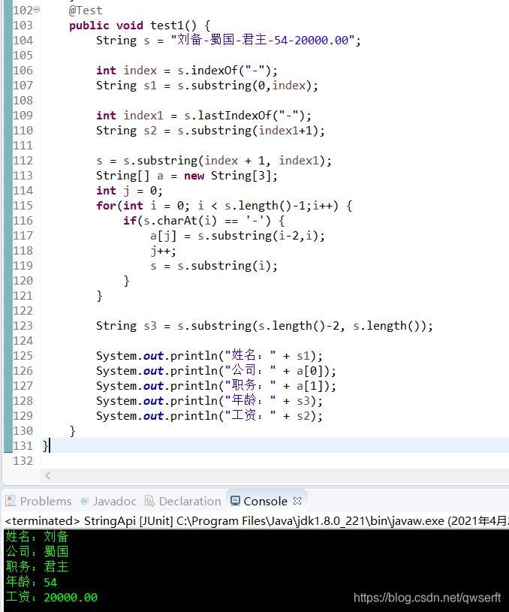
Task: Click console output '工资: 20000.00'
Action: pos(52,597)
